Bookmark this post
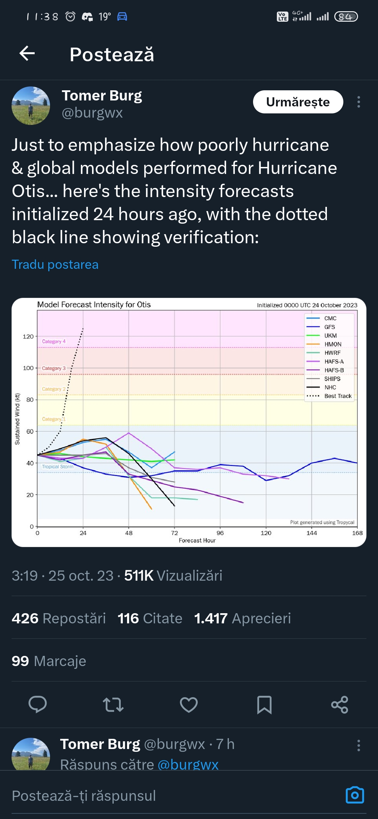Image resolution: width=378 pixels, height=819 pixels. pyautogui.click(x=264, y=705)
